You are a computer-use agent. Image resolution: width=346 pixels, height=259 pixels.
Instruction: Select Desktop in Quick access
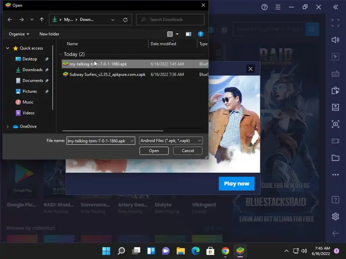(x=30, y=59)
